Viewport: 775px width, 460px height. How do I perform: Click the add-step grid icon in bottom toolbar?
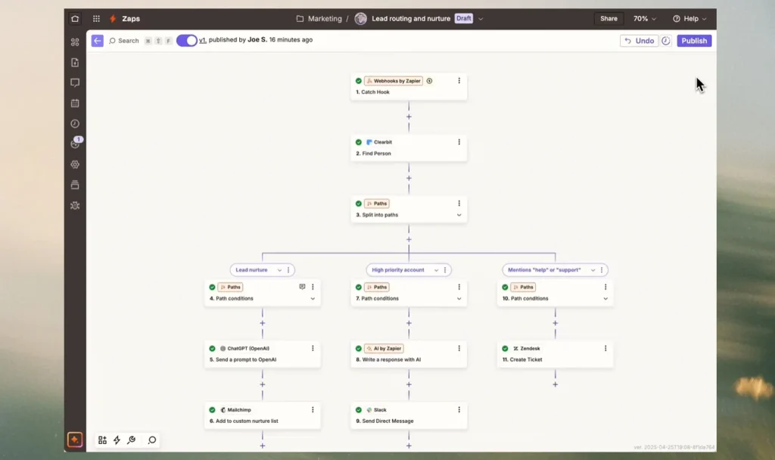102,440
